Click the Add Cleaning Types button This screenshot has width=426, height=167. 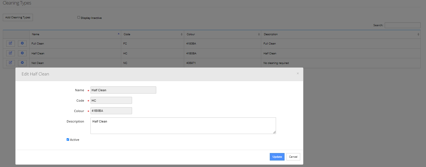[18, 17]
